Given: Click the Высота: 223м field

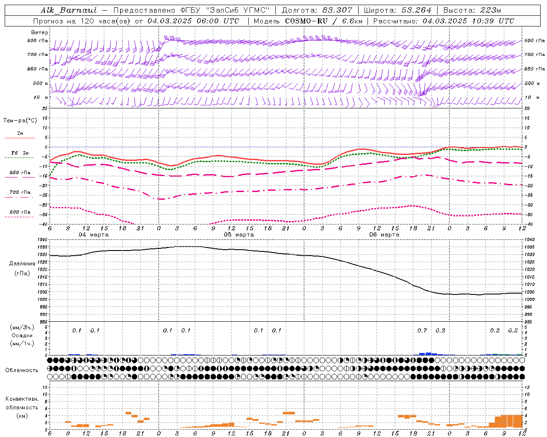Looking at the screenshot, I should pos(472,10).
